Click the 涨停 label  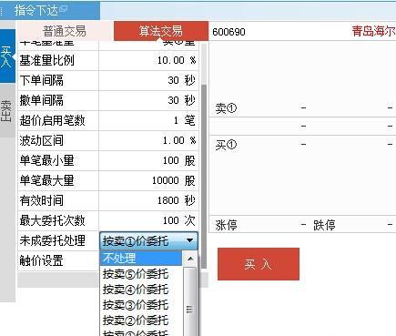click(x=226, y=226)
